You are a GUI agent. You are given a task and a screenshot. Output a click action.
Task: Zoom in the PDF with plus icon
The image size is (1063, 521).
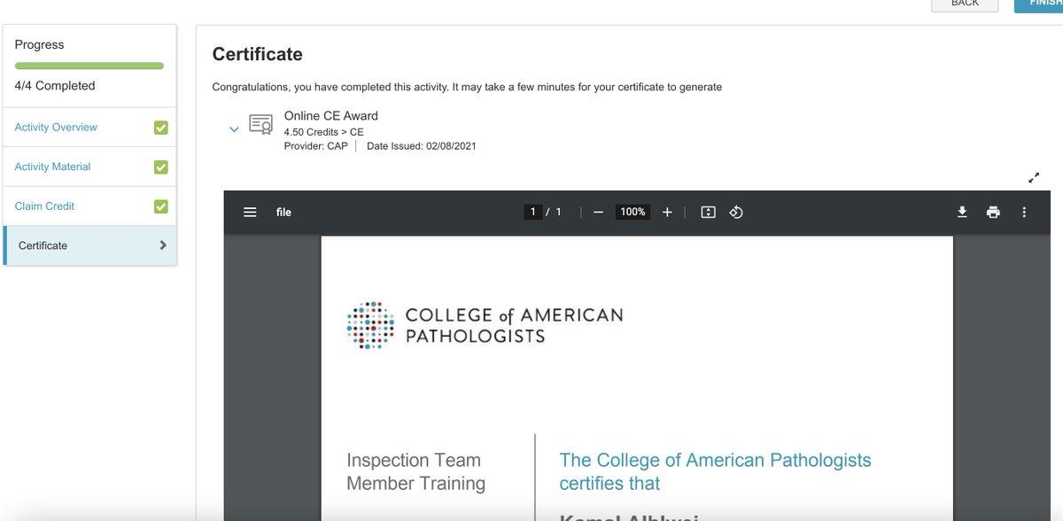[x=667, y=213]
